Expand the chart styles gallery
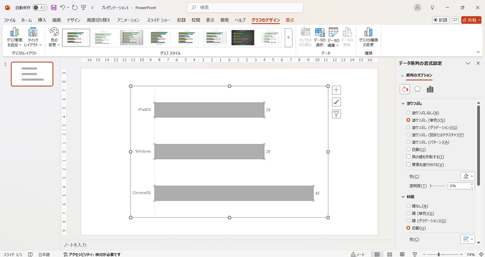 tap(288, 37)
